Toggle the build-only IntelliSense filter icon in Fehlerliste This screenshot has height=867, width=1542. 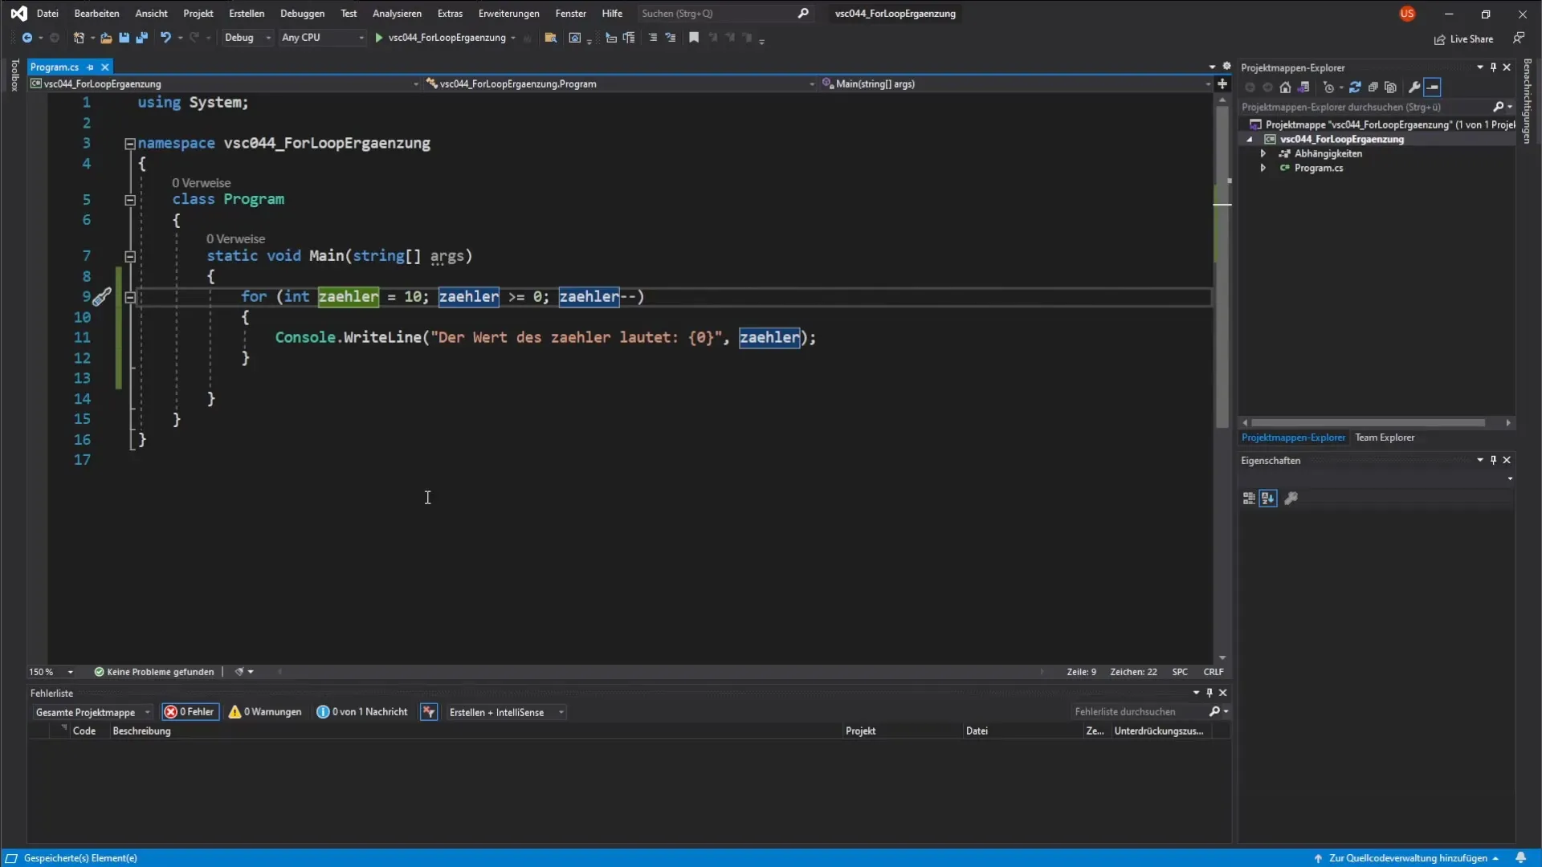[x=429, y=712]
